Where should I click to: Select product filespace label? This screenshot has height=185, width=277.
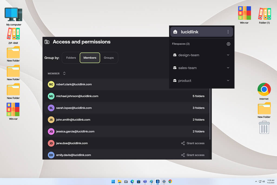[x=184, y=81]
